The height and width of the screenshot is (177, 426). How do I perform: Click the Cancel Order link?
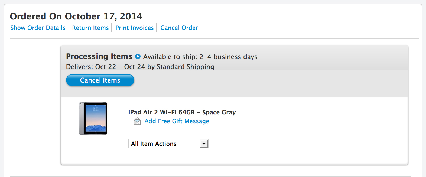179,28
